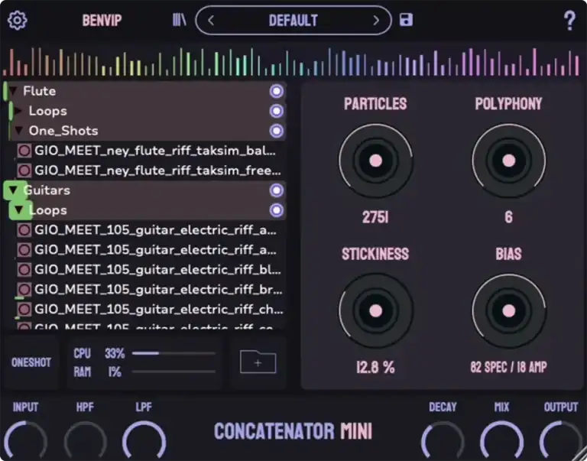The image size is (587, 461).
Task: Click the INPUT gain knob
Action: point(25,441)
